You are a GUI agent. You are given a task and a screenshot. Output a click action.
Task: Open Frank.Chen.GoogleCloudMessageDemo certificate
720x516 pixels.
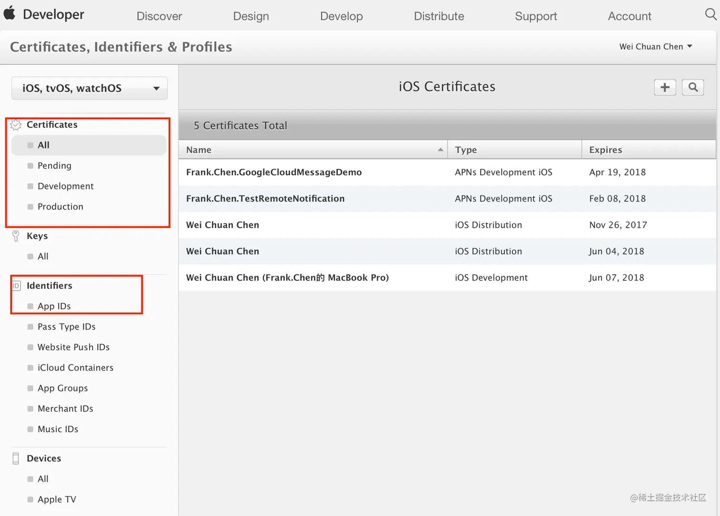click(x=274, y=172)
